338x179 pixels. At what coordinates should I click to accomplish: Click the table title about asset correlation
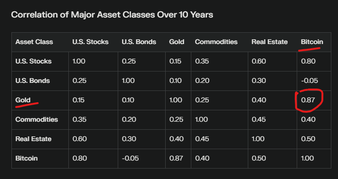pyautogui.click(x=112, y=15)
